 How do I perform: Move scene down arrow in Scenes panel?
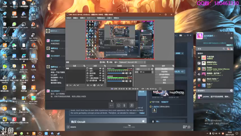pos(78,85)
